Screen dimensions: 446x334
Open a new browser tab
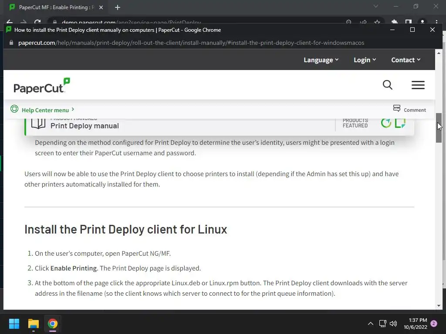pos(118,7)
